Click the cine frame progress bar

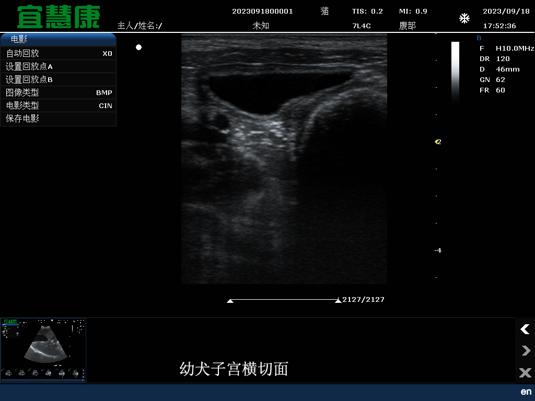(x=284, y=300)
